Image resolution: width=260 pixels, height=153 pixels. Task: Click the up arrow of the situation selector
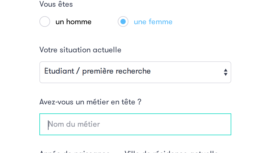point(225,70)
